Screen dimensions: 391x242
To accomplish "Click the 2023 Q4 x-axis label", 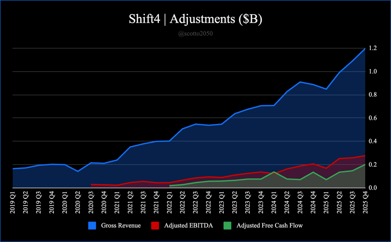I will coord(260,202).
